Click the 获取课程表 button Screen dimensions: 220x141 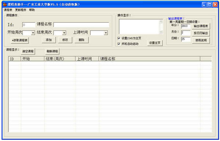20,40
